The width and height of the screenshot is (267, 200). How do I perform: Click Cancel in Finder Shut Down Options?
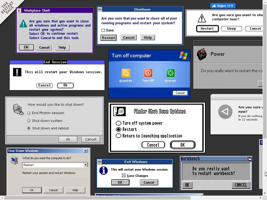(153, 145)
